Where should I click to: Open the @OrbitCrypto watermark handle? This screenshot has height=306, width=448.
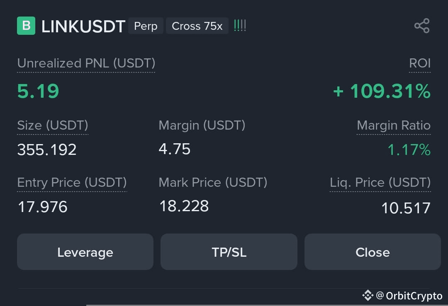tap(409, 296)
